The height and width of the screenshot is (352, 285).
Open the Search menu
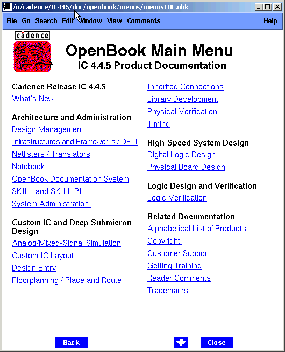point(46,21)
